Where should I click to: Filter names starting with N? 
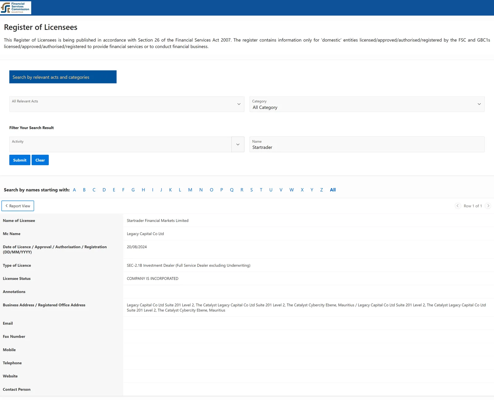pos(201,190)
